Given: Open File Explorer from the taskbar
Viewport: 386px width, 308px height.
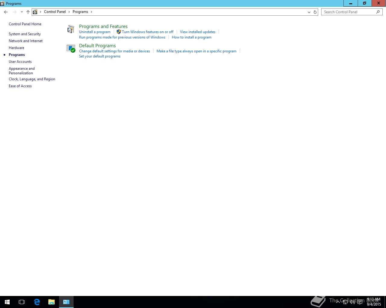Looking at the screenshot, I should click(52, 302).
